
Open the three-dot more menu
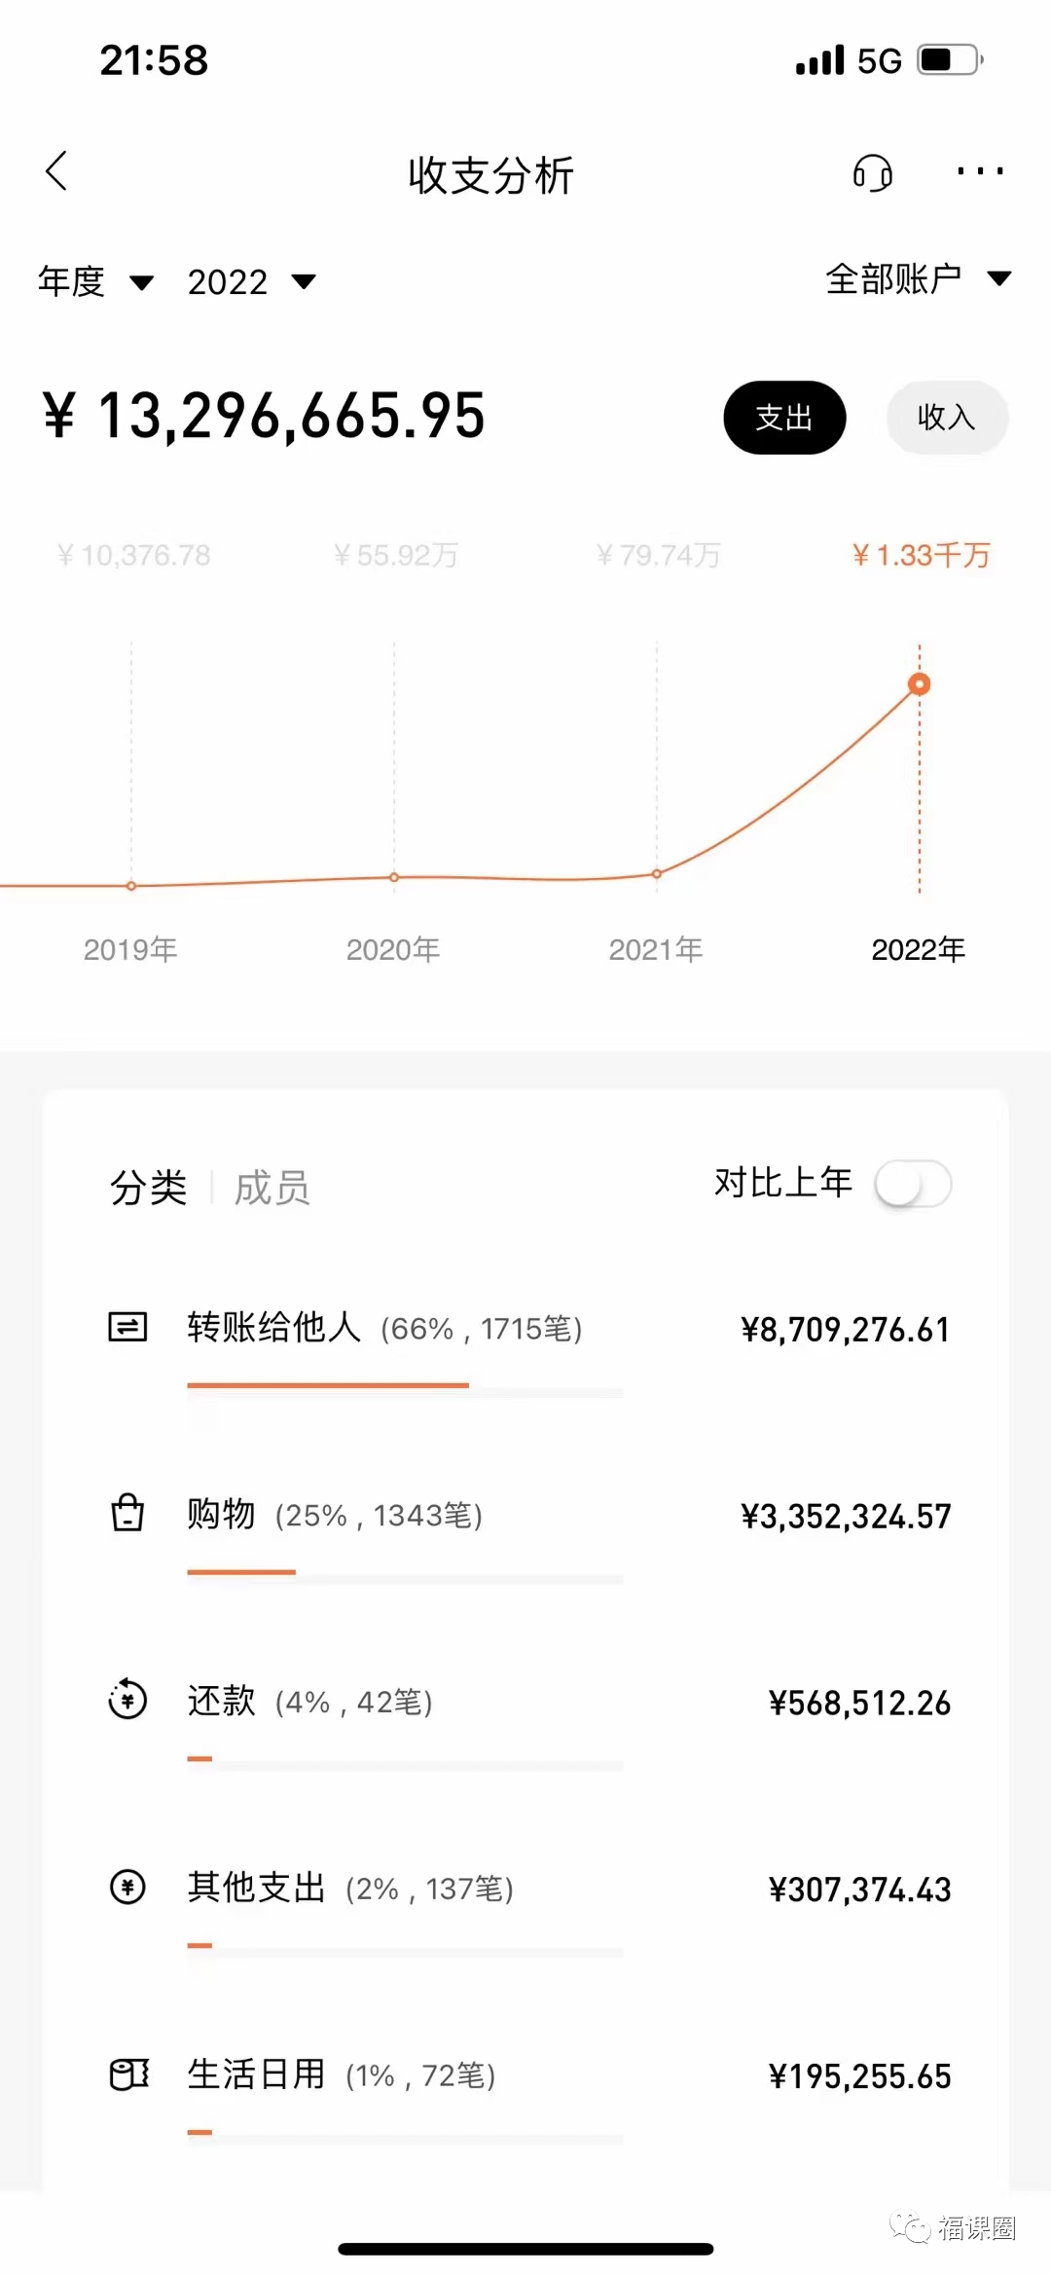tap(980, 171)
